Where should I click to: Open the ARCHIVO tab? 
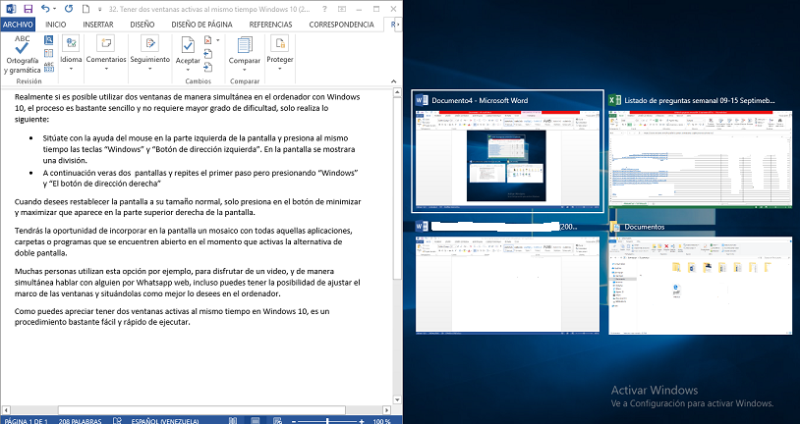[18, 25]
